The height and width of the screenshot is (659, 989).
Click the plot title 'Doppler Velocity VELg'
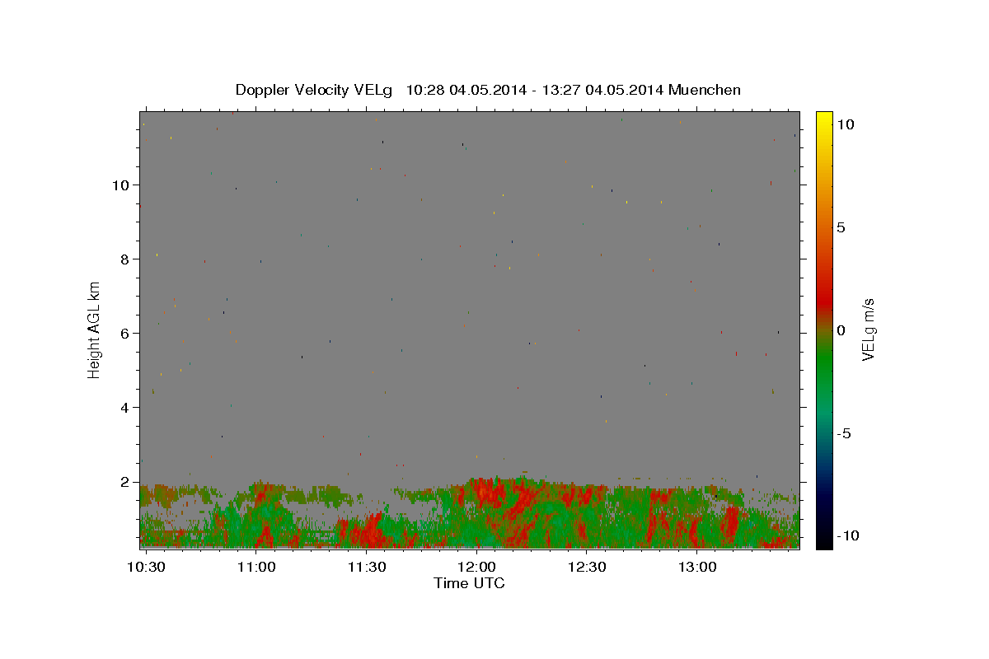[x=314, y=90]
